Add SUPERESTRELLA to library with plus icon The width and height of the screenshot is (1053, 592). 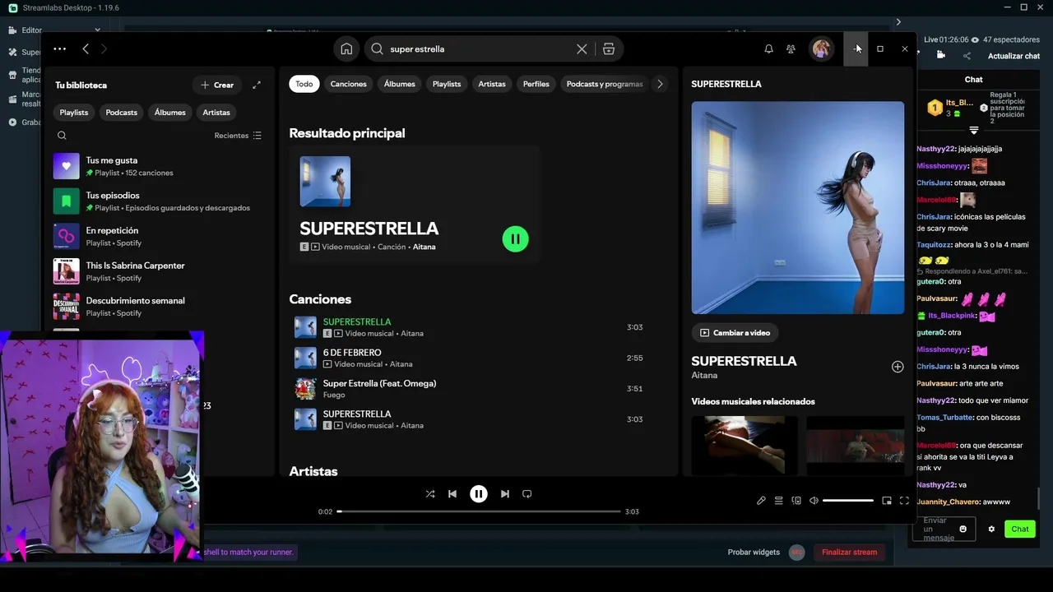click(898, 367)
